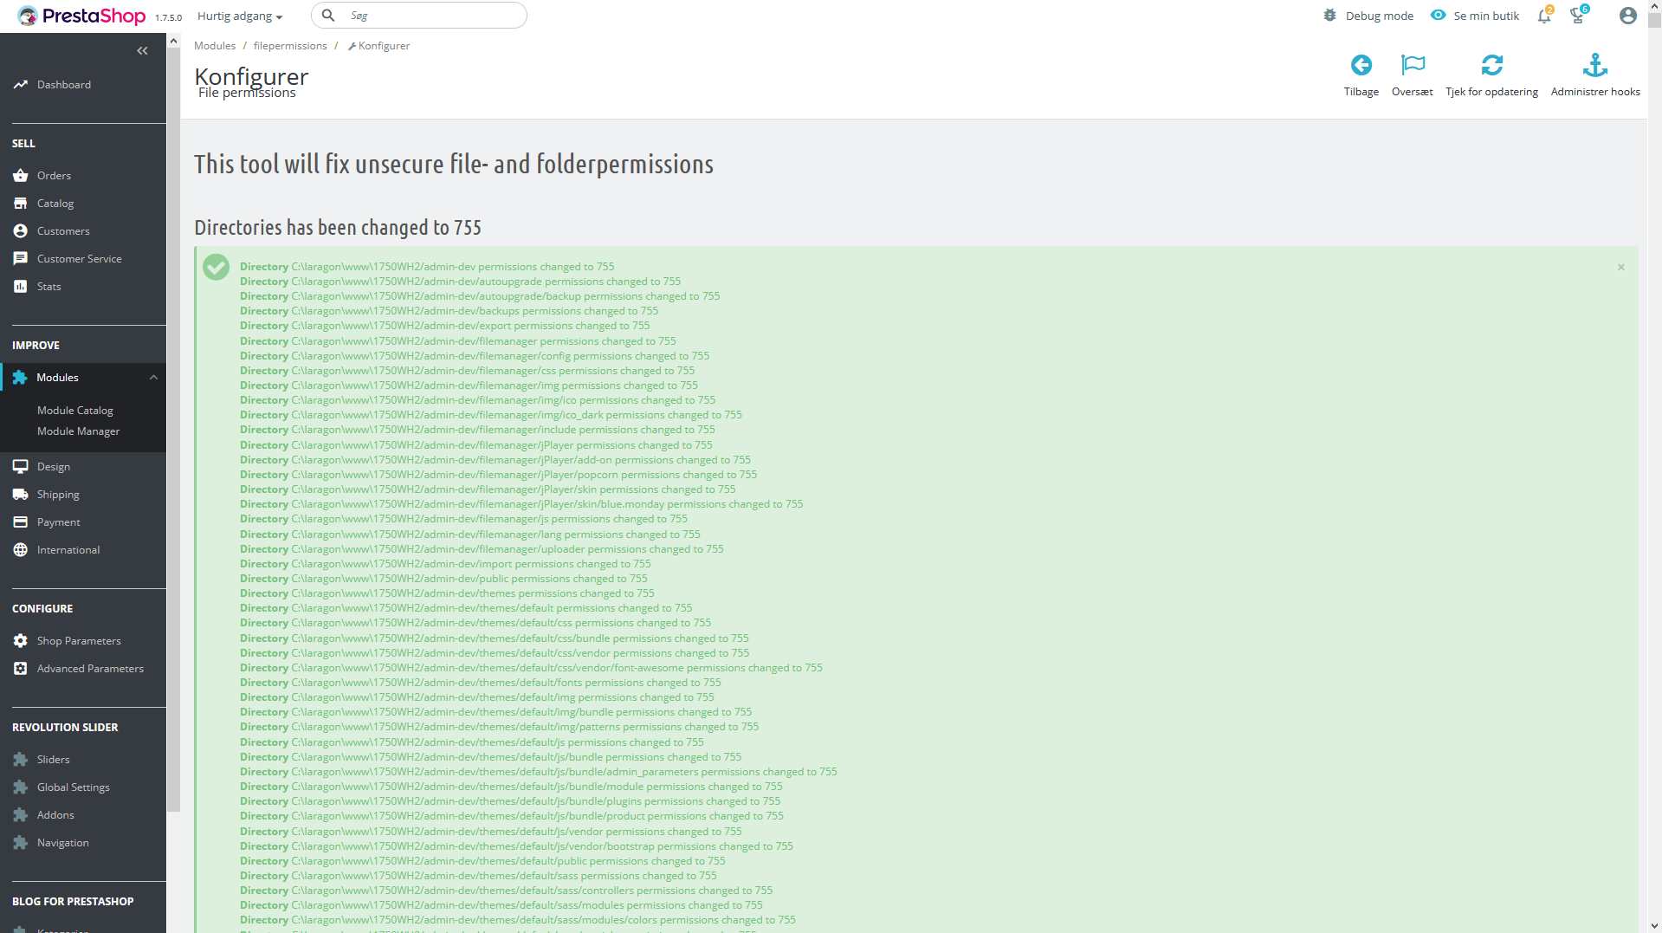Image resolution: width=1662 pixels, height=933 pixels.
Task: Click the Customers person icon
Action: [21, 231]
